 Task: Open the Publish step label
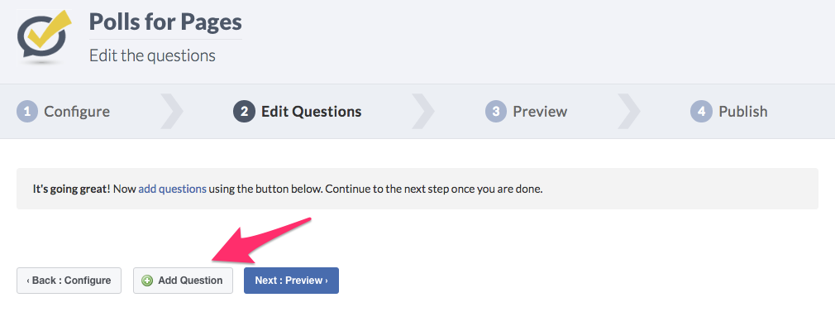[x=743, y=112]
